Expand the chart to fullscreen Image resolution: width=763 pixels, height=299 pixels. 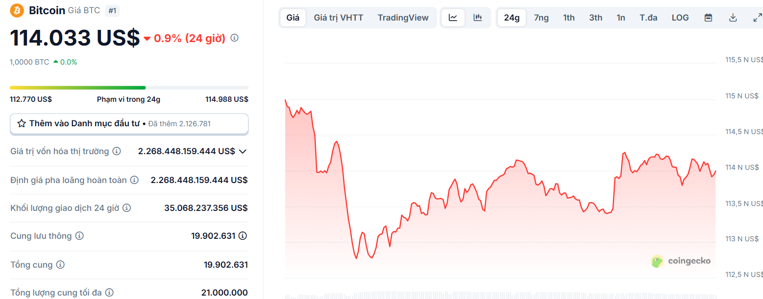pos(757,18)
